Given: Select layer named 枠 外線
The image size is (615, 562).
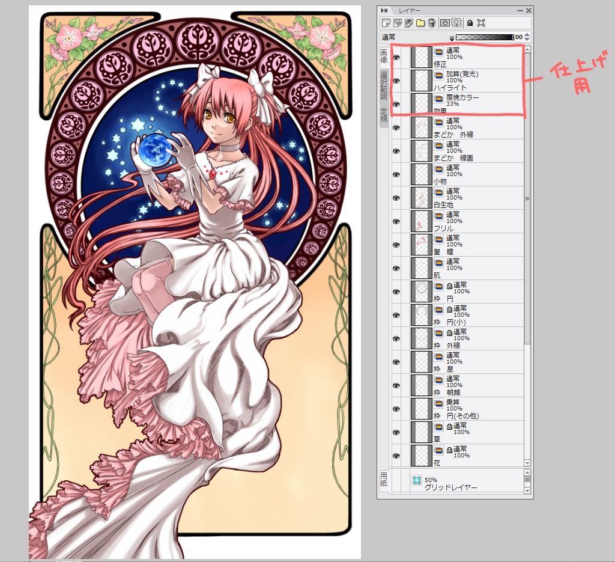Looking at the screenshot, I should tap(447, 346).
